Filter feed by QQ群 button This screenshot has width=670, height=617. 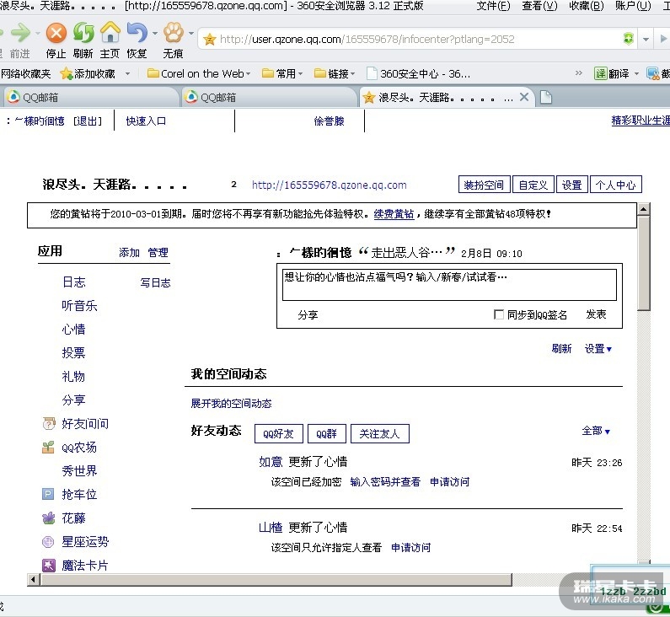point(327,434)
